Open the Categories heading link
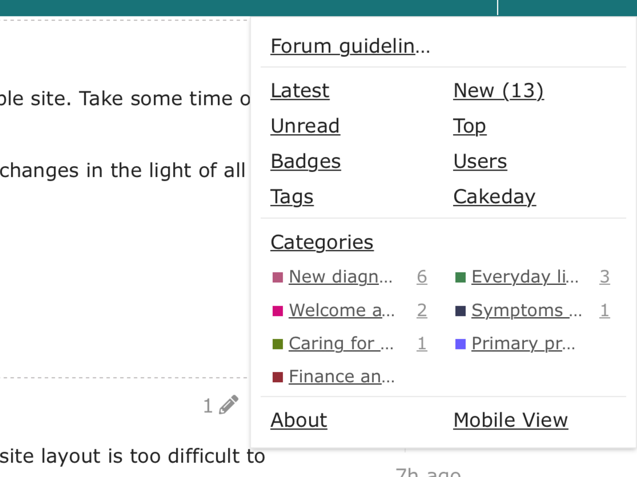Viewport: 637px width, 477px height. click(x=322, y=242)
